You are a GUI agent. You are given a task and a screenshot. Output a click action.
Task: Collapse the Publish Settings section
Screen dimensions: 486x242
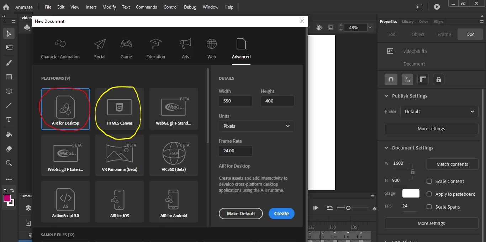pos(386,96)
